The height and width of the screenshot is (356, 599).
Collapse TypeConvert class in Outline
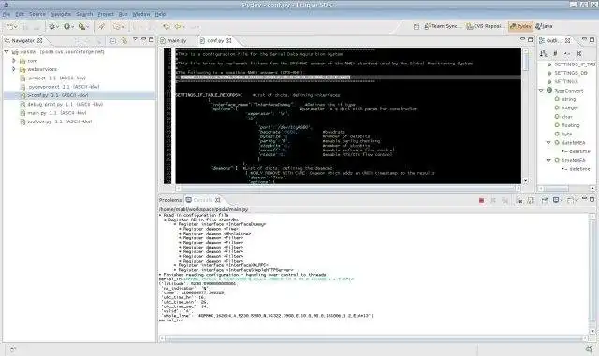coord(541,91)
